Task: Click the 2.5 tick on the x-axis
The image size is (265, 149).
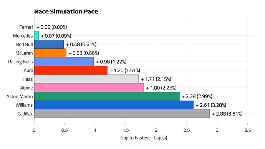Action: pos(187,130)
